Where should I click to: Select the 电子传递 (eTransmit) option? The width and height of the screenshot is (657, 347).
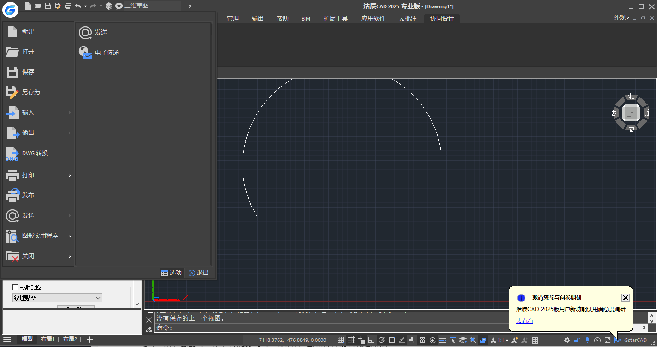(106, 52)
